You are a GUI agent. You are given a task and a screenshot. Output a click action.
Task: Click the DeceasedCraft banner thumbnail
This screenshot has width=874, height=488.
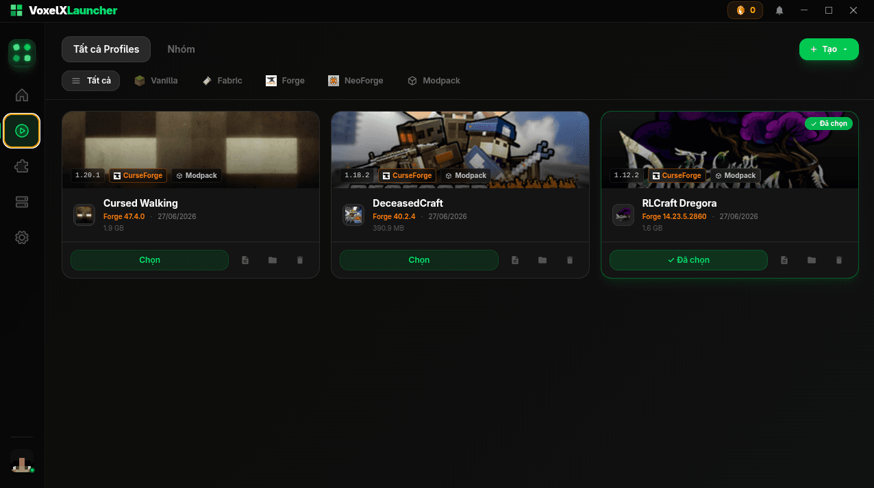click(x=460, y=150)
